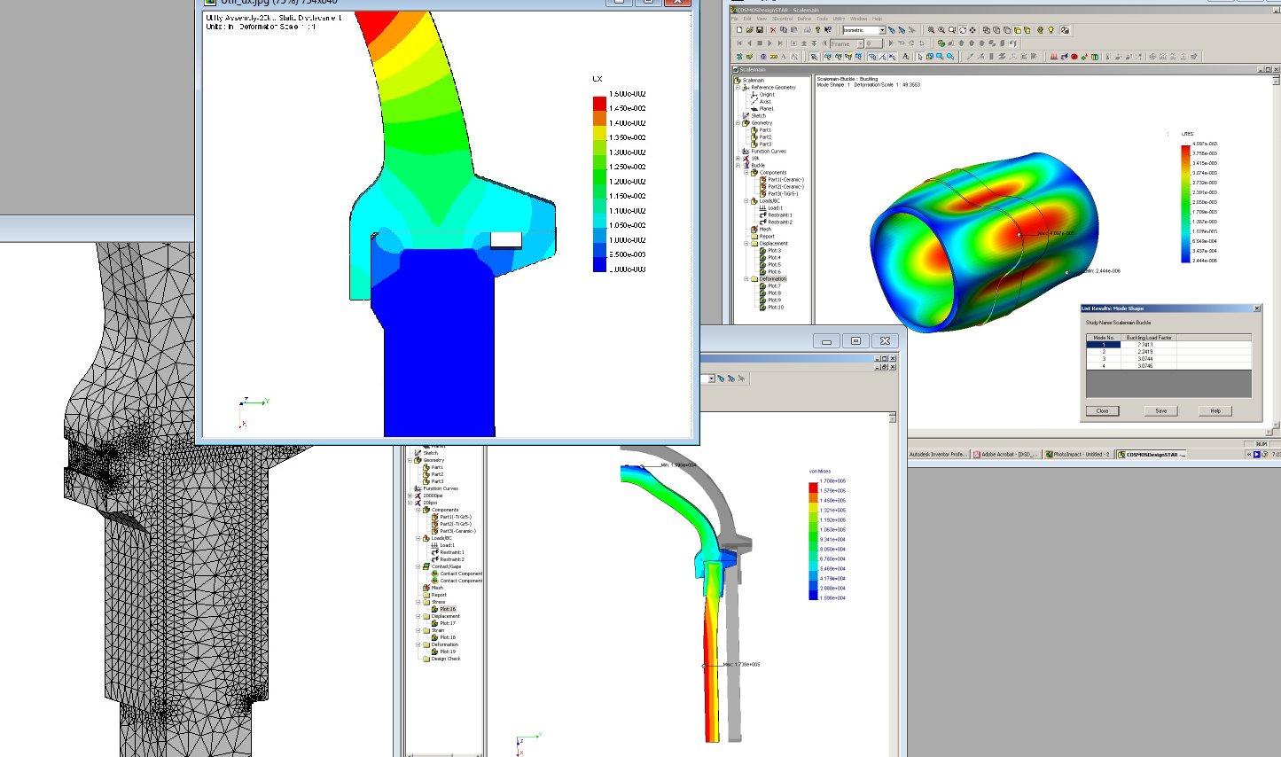1281x757 pixels.
Task: Open the Utility menu
Action: pos(839,19)
